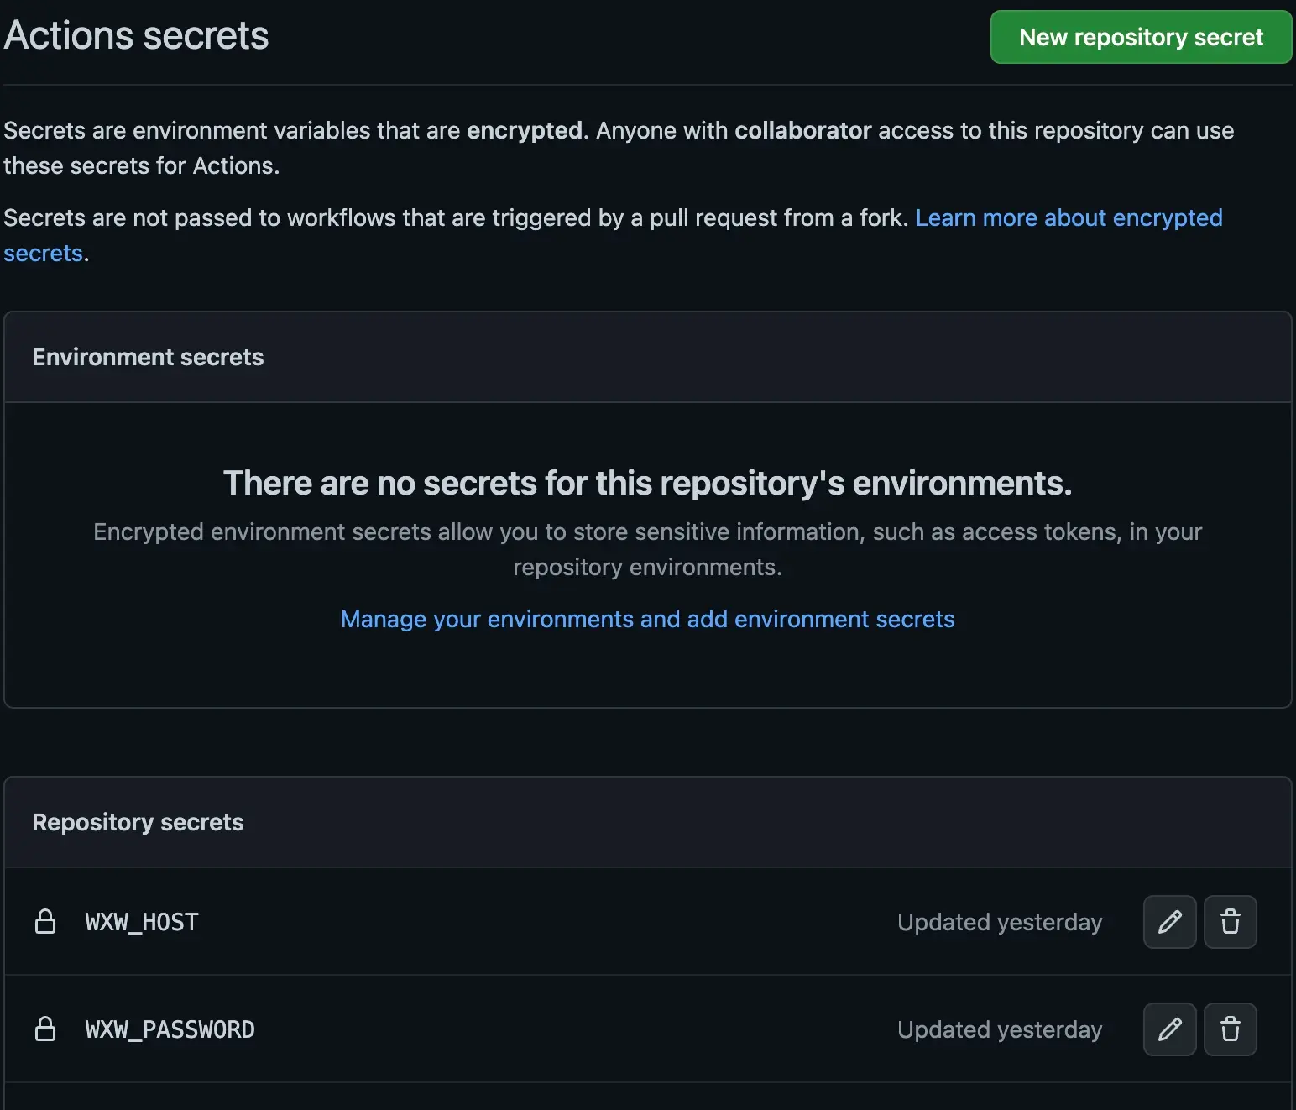Click the New repository secret button
This screenshot has height=1110, width=1296.
tap(1141, 37)
